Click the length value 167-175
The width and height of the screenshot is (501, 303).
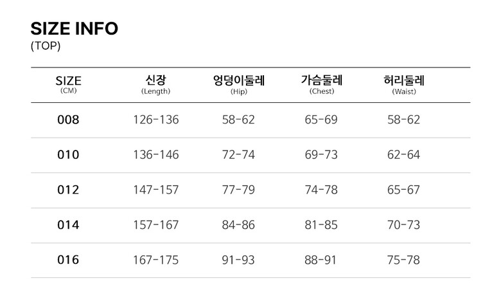(155, 260)
